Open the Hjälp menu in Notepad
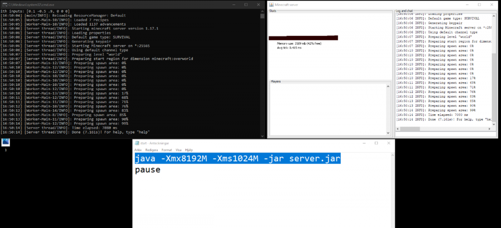 coord(189,149)
